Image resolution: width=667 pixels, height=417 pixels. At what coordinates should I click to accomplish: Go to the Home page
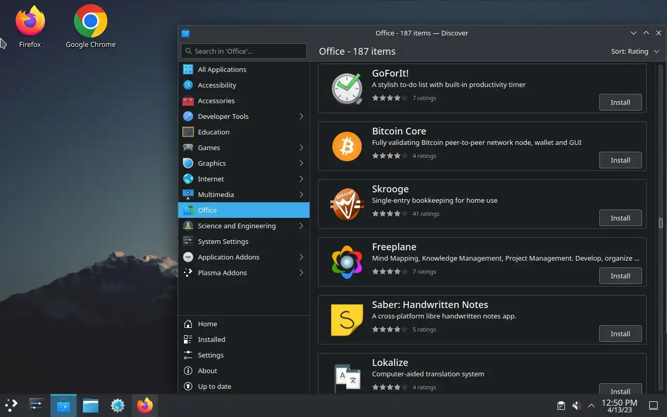pyautogui.click(x=244, y=324)
